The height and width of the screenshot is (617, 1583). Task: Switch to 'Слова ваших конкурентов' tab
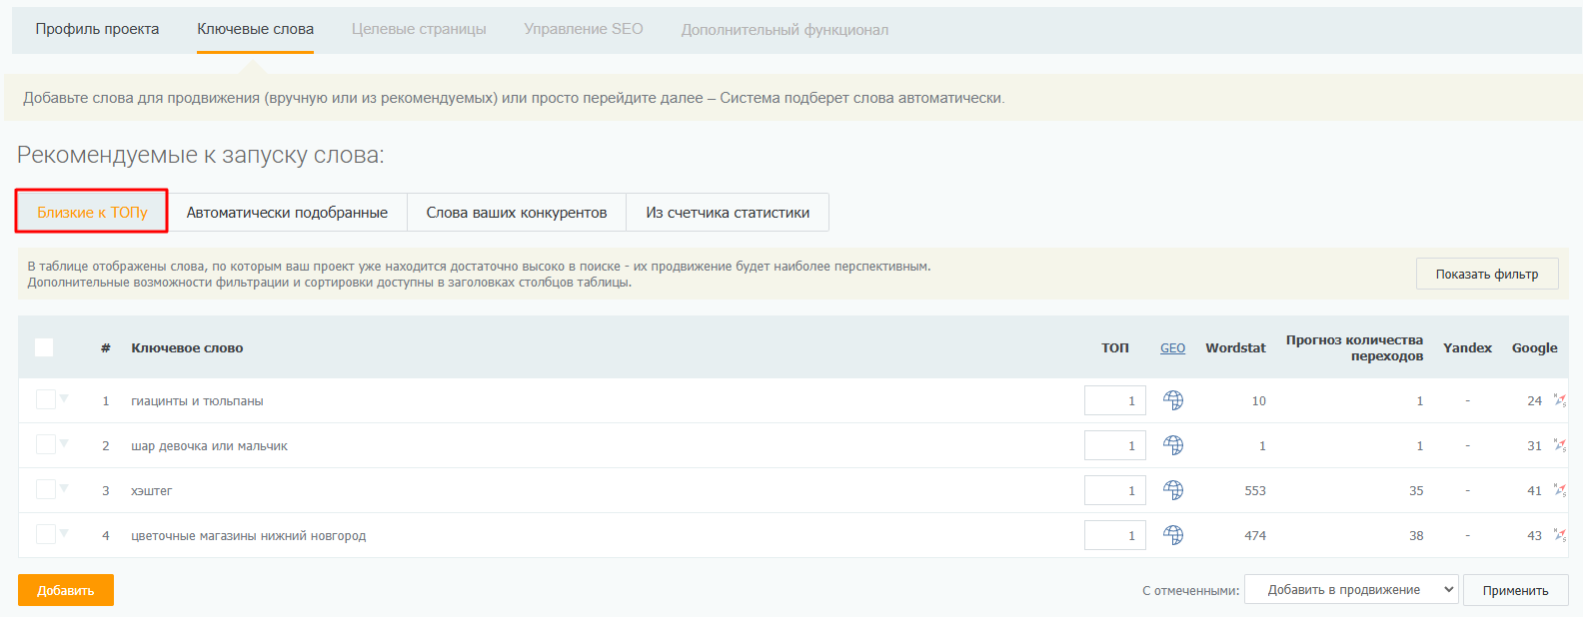point(517,213)
